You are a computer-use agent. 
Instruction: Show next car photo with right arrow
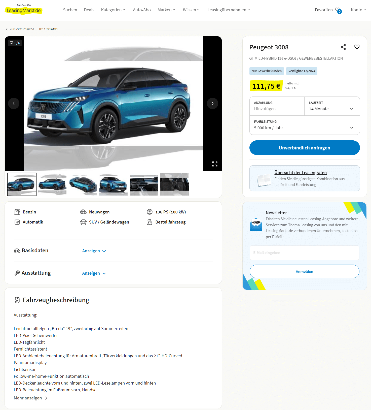click(x=212, y=103)
